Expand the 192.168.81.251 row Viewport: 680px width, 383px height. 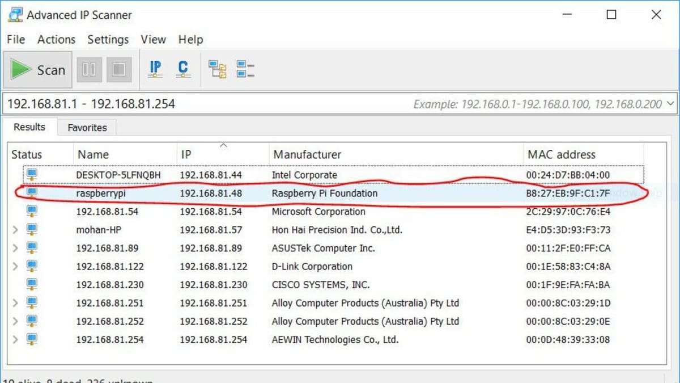15,302
